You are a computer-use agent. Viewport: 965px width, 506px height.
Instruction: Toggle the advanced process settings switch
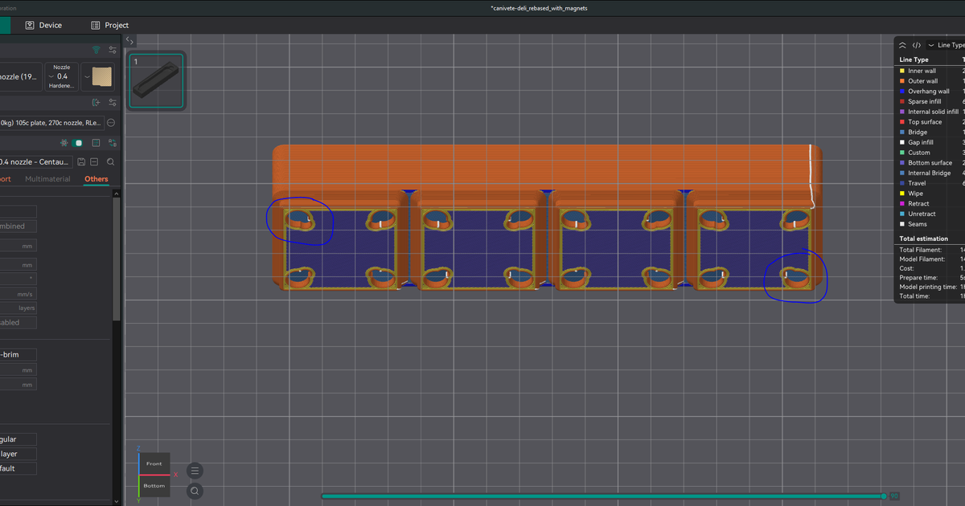coord(78,142)
